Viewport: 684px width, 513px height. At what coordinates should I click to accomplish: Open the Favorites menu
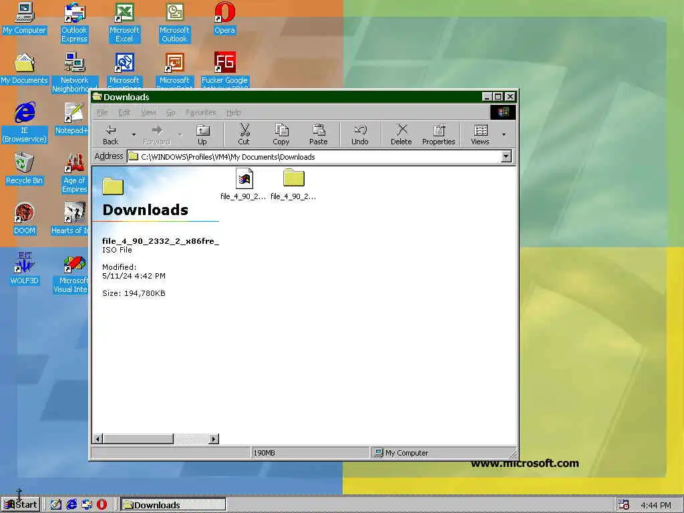[x=200, y=112]
